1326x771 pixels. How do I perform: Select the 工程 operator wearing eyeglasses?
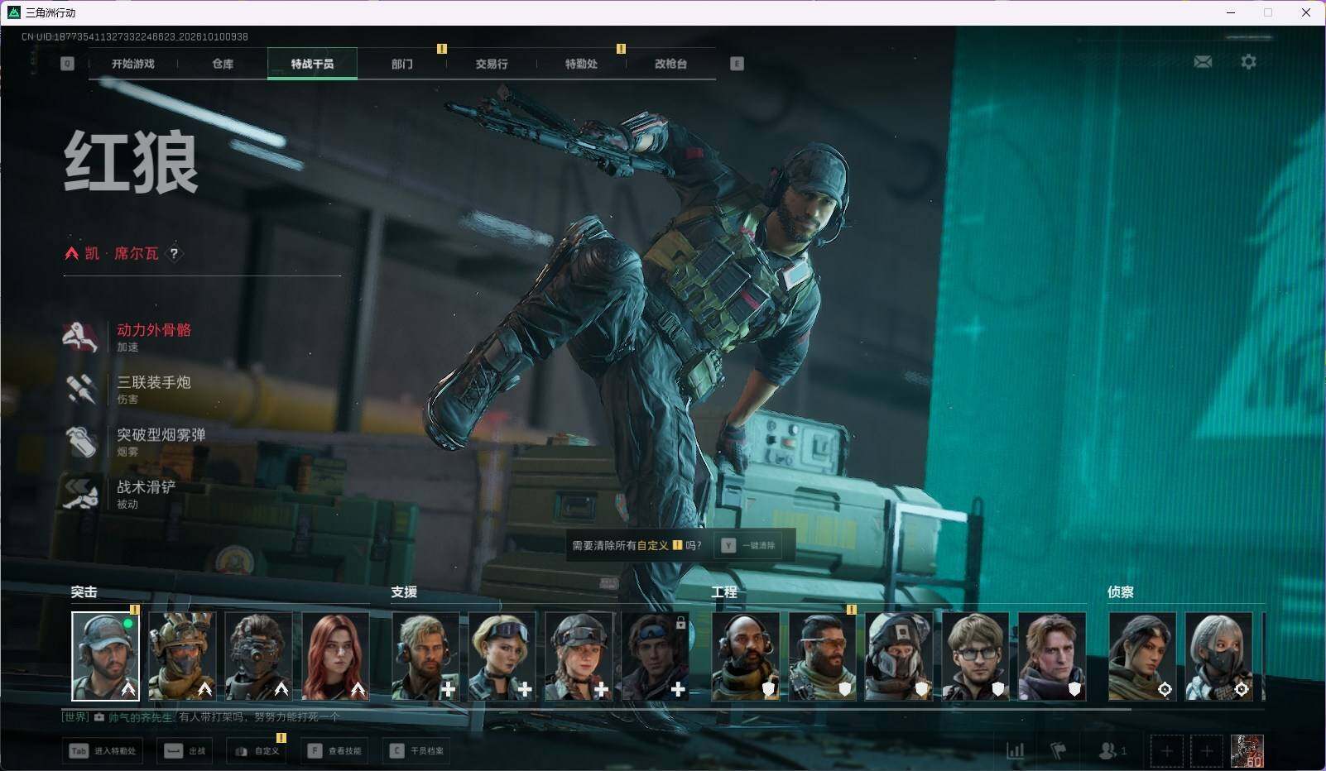[x=975, y=656]
